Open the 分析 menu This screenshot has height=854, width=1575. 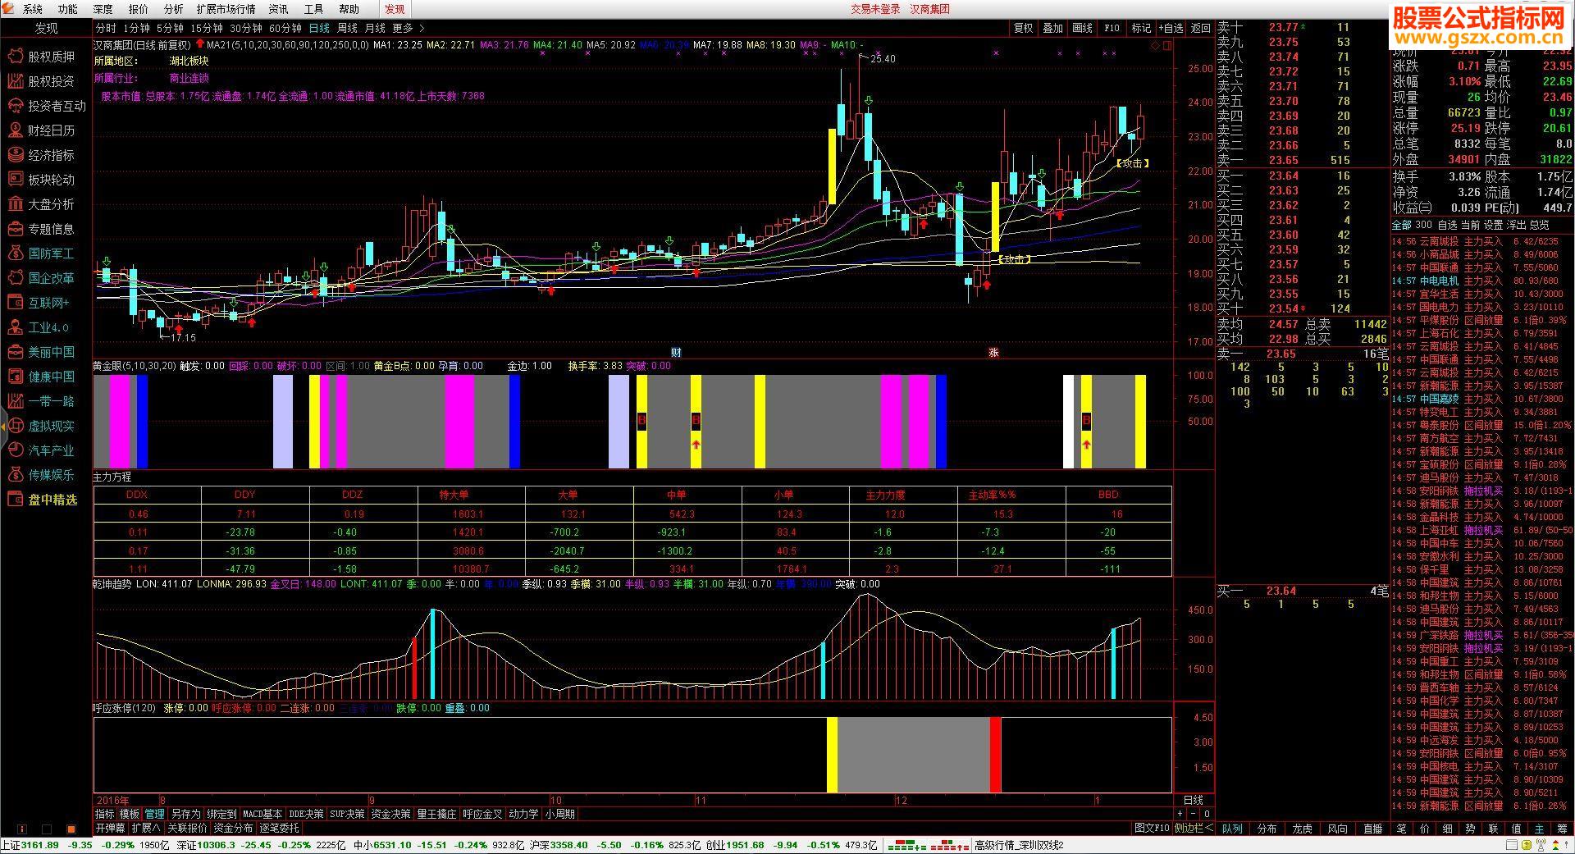tap(174, 9)
